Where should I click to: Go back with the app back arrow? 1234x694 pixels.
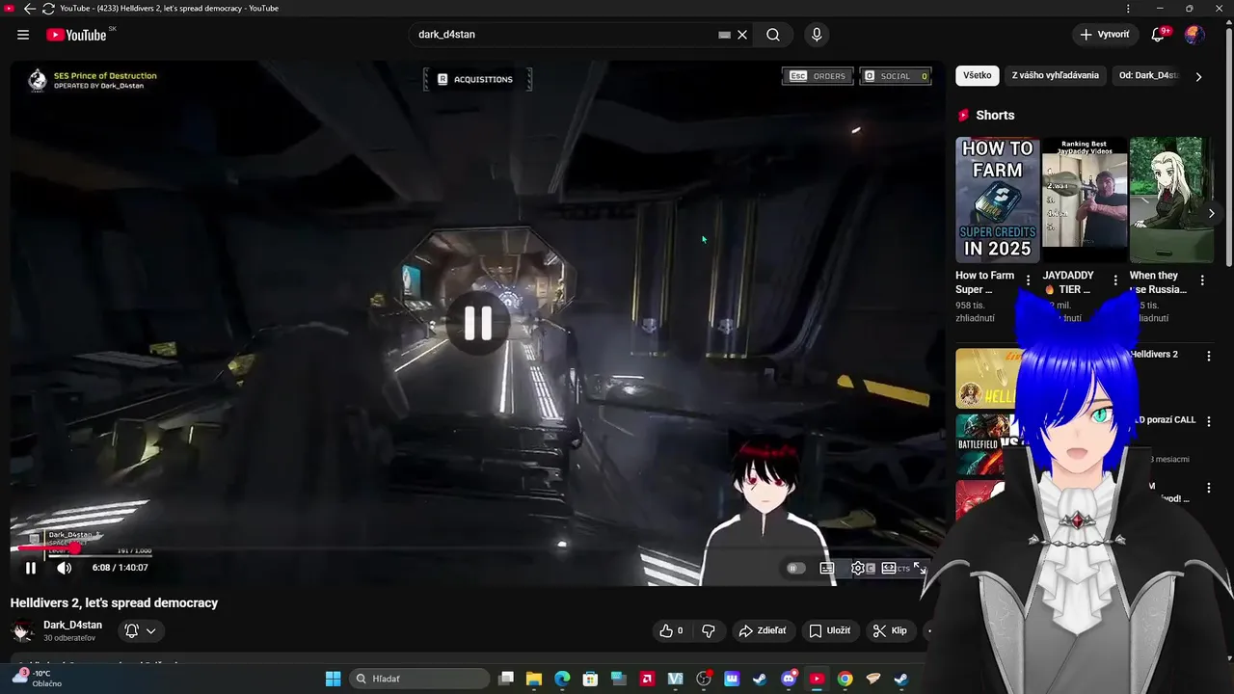pos(29,9)
